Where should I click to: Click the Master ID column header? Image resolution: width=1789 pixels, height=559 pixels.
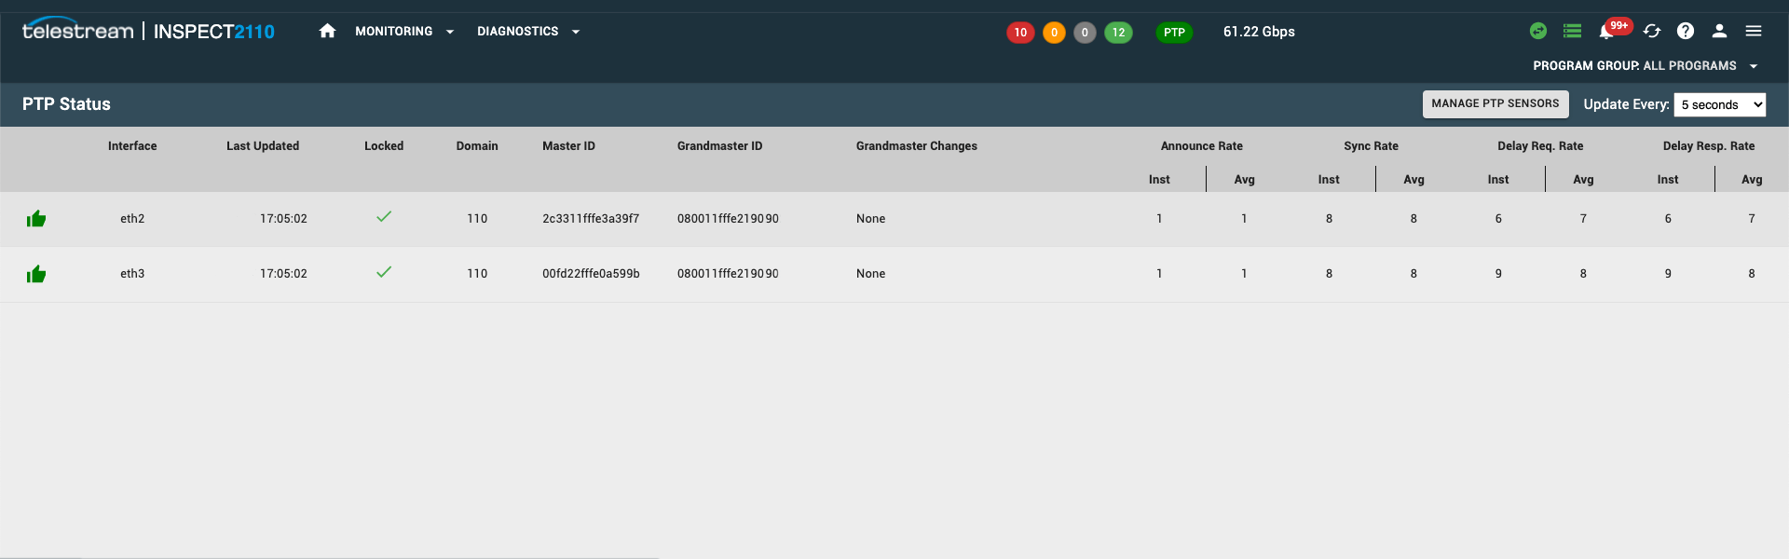pos(568,146)
